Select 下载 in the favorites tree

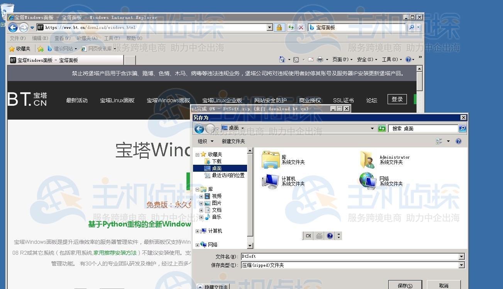coord(217,162)
